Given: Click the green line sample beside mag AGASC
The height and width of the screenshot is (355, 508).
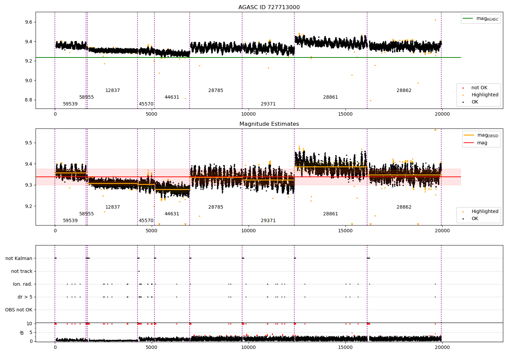Looking at the screenshot, I should click(x=468, y=19).
